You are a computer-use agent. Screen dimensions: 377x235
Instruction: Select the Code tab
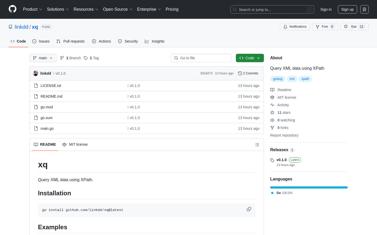(x=18, y=41)
